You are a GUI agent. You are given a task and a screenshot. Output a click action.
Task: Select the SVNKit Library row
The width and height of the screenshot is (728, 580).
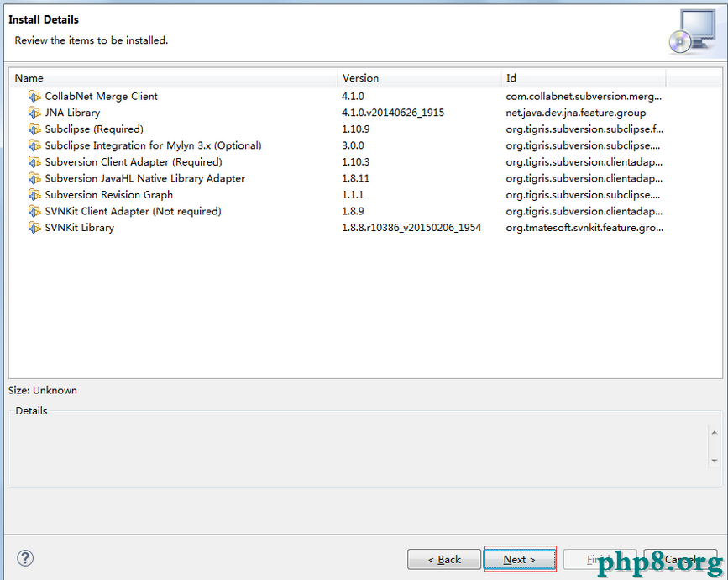(365, 228)
